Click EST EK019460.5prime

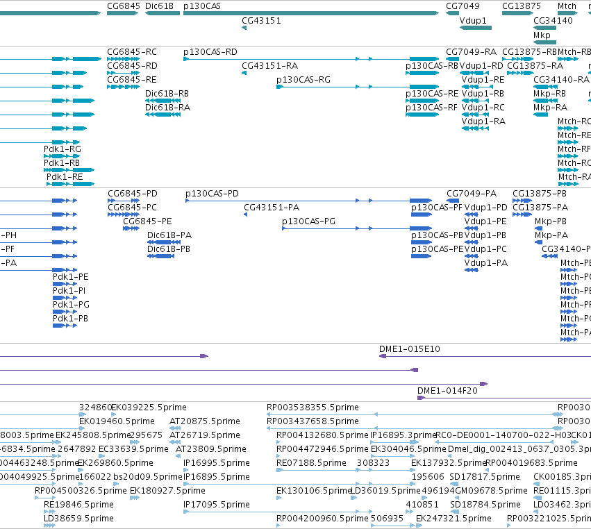(117, 421)
